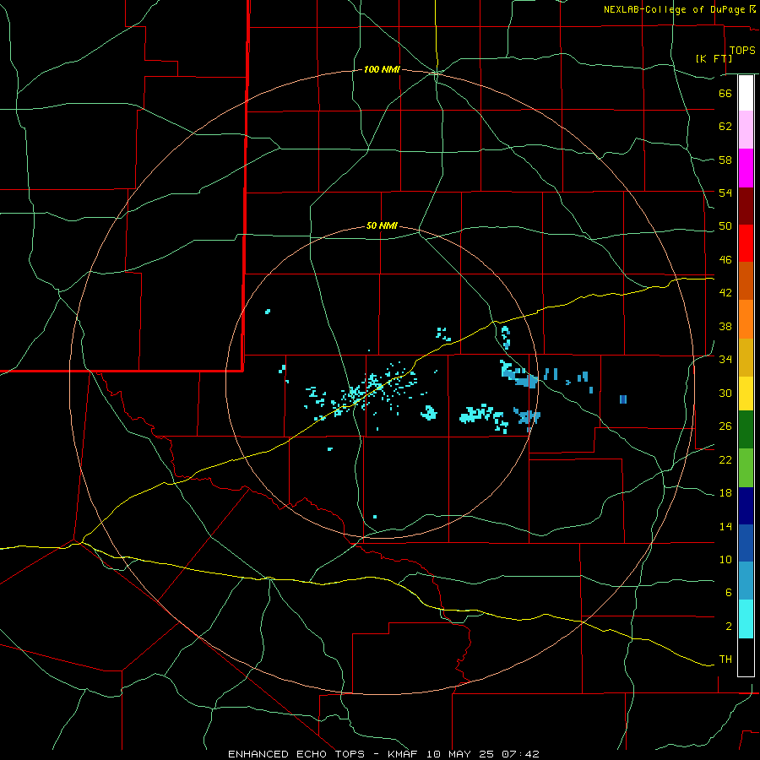Viewport: 760px width, 760px height.
Task: Click the legend value 58
Action: (725, 160)
